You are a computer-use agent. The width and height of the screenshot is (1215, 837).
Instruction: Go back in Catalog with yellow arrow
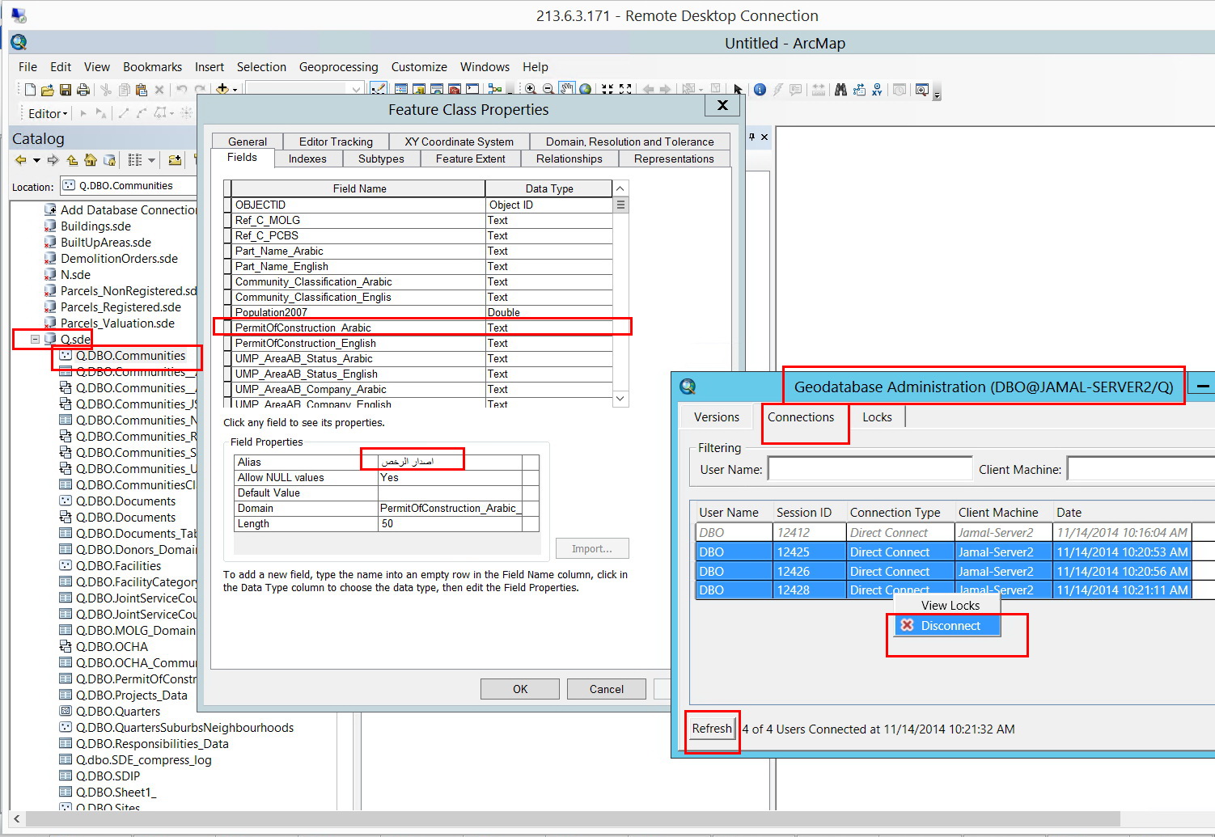pyautogui.click(x=21, y=160)
